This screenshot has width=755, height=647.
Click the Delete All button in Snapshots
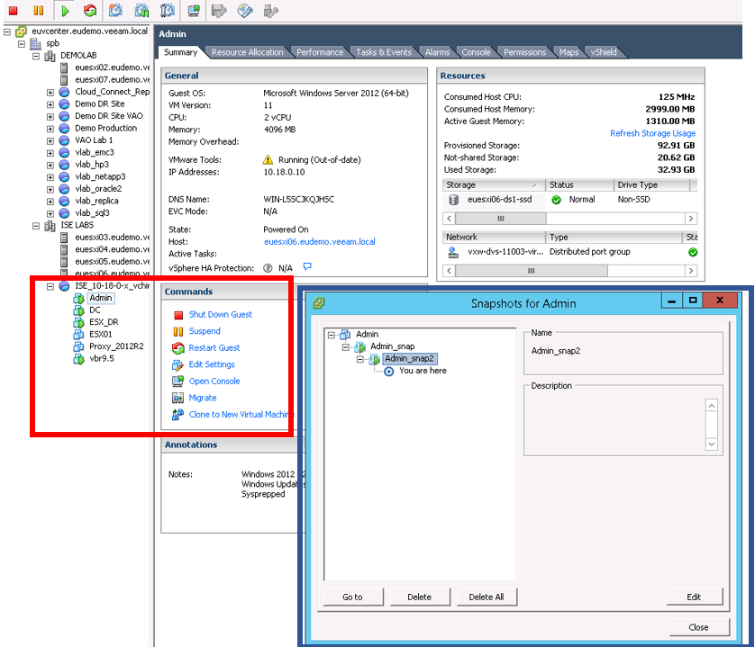(x=487, y=597)
